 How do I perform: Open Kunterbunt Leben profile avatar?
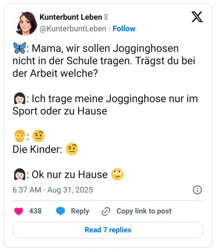click(25, 23)
